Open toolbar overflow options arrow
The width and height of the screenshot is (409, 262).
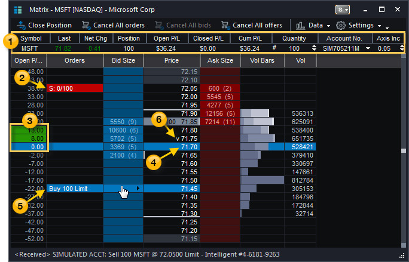click(387, 27)
